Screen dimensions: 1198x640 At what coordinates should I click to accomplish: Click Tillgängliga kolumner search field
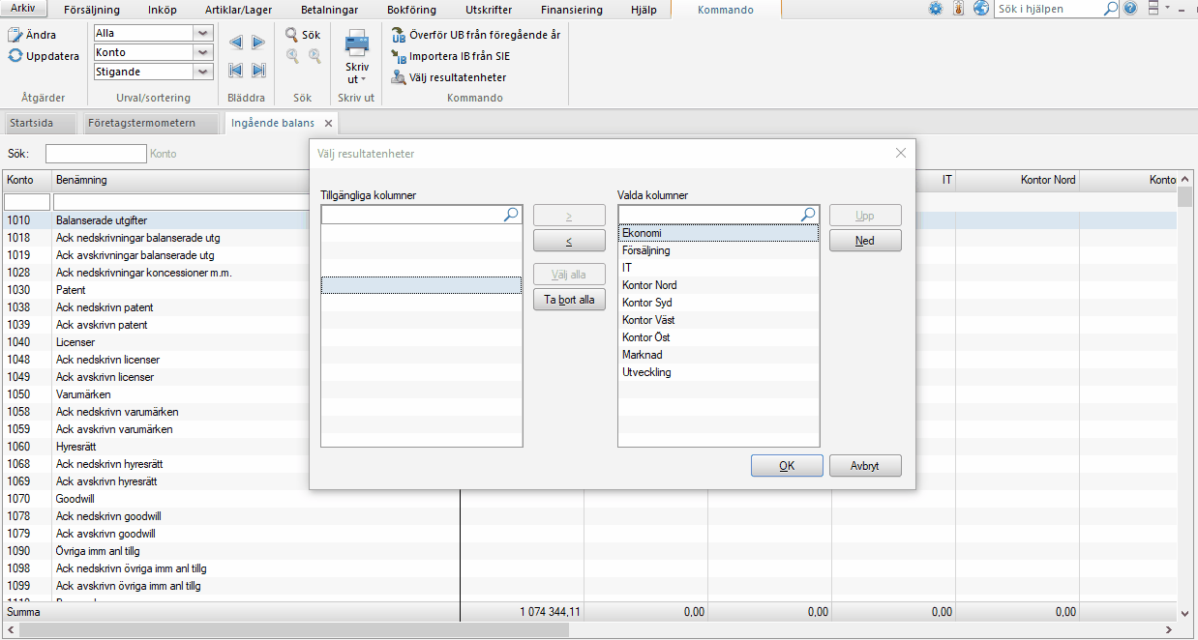[x=412, y=215]
